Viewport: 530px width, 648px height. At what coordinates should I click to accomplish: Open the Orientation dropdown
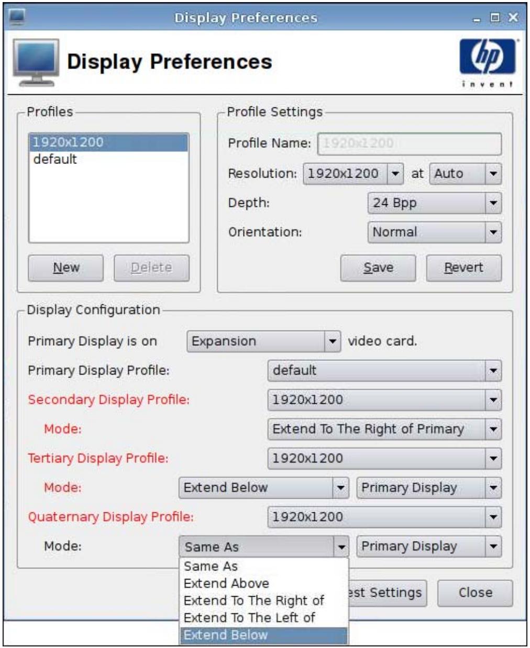click(434, 232)
